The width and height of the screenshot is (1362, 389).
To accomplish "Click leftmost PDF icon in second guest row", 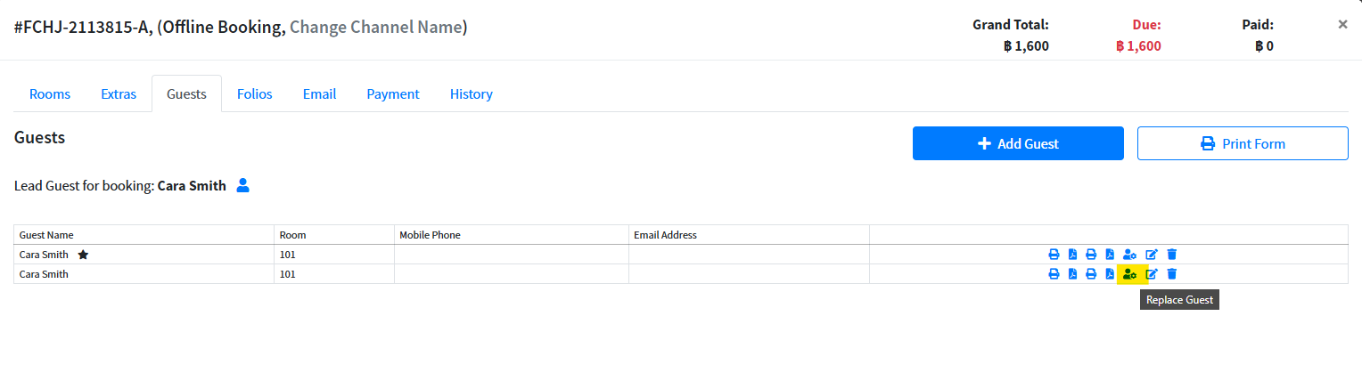I will pos(1072,274).
